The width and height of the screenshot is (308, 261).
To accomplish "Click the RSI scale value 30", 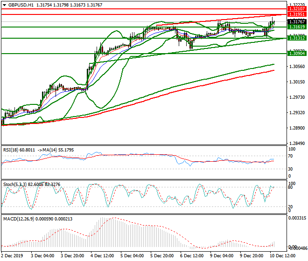I will pyautogui.click(x=290, y=169).
